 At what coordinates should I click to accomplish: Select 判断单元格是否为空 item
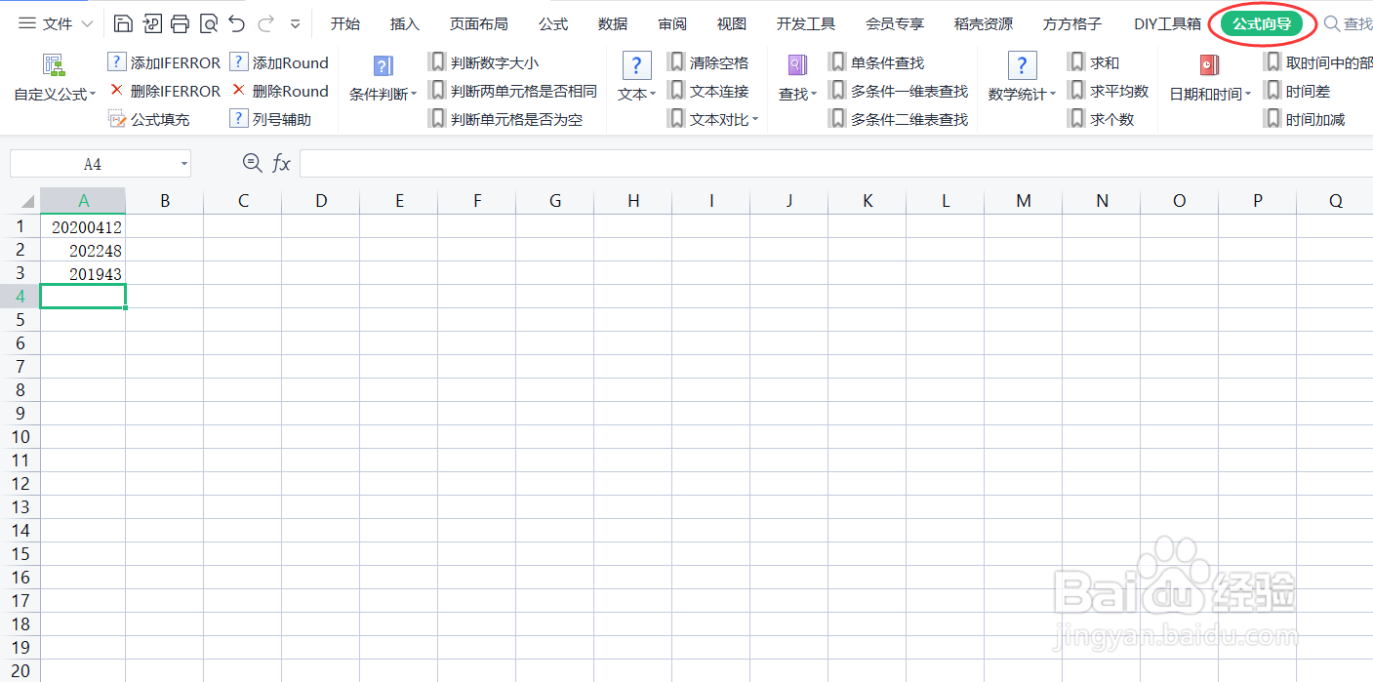(x=505, y=119)
